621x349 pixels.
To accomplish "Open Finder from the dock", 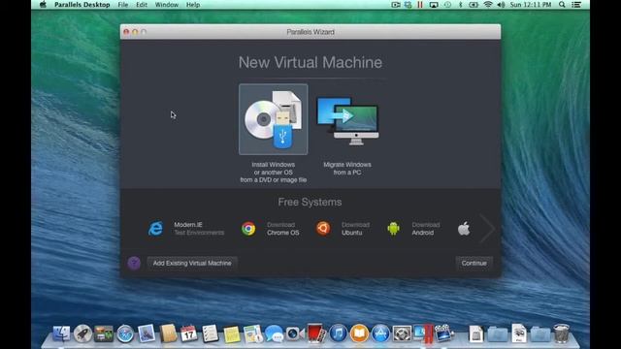I will [x=61, y=333].
